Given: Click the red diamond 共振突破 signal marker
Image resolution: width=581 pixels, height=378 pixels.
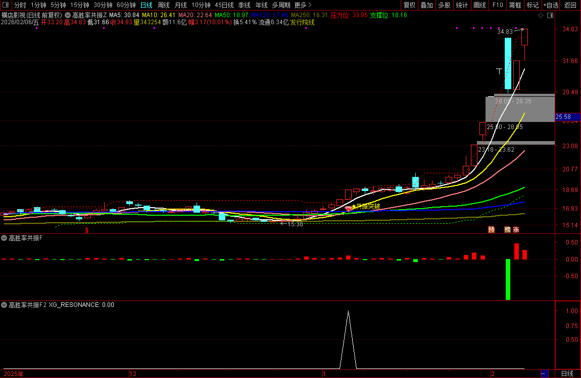Looking at the screenshot, I should tap(348, 208).
